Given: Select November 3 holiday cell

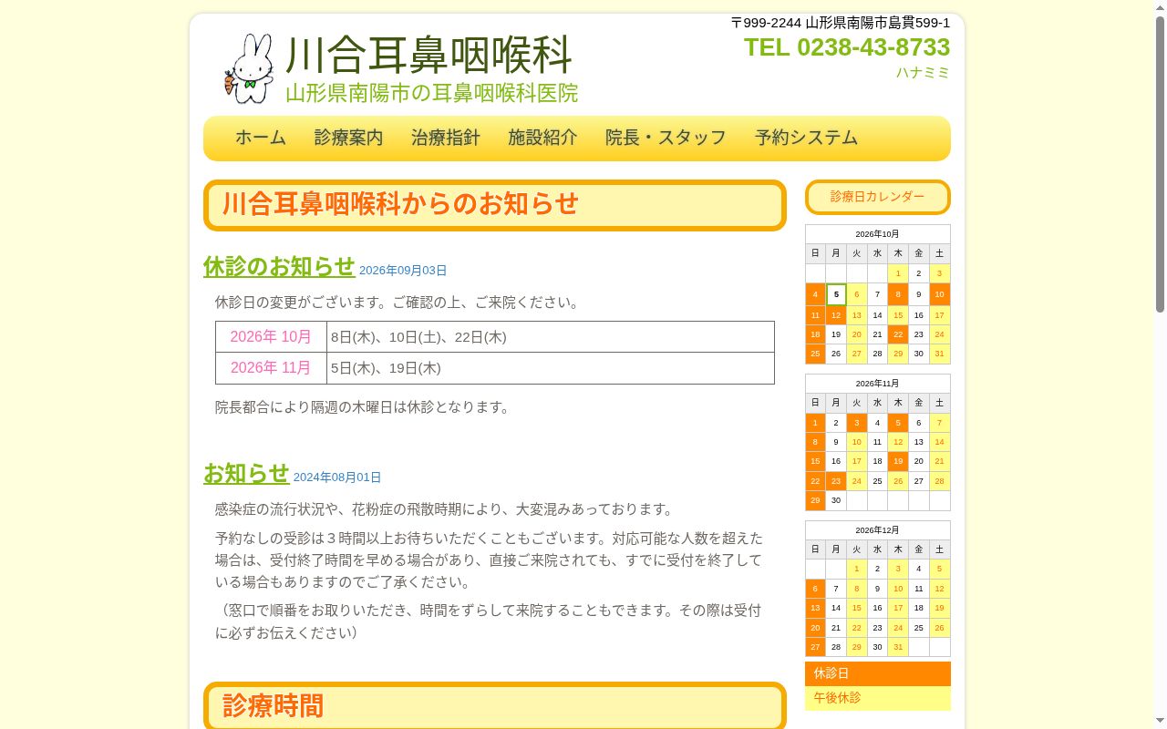Looking at the screenshot, I should click(857, 423).
